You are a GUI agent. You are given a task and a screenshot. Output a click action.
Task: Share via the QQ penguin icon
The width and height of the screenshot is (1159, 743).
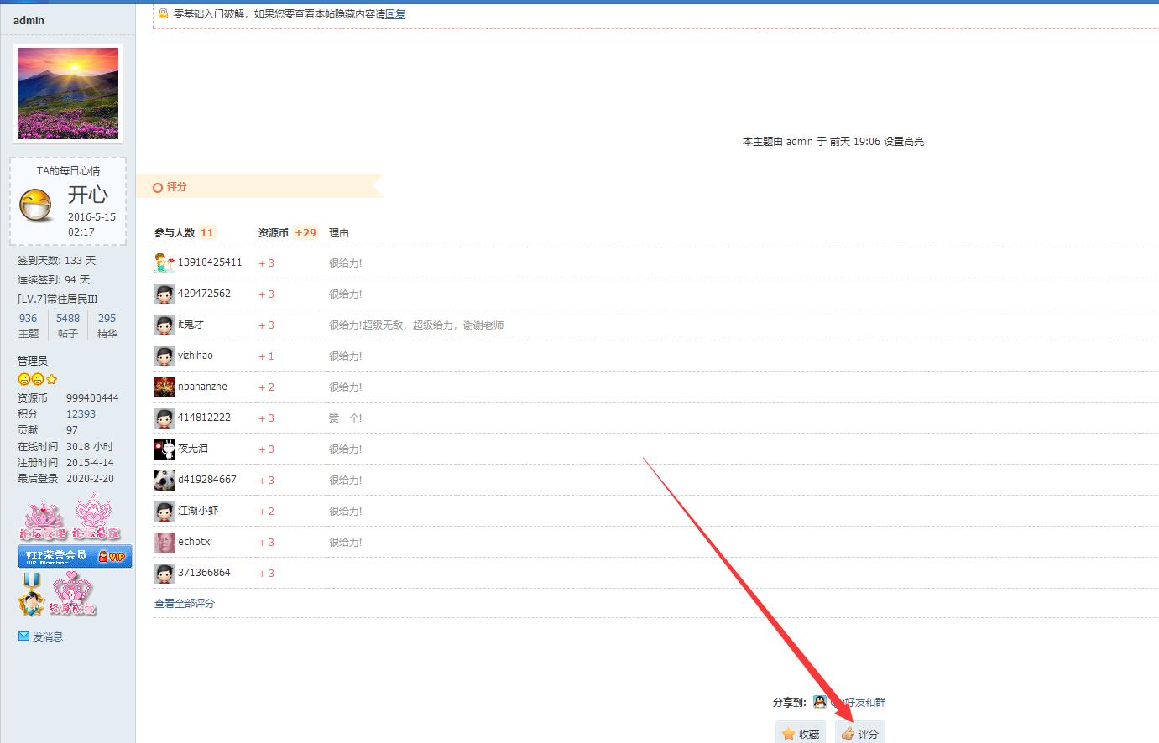pos(819,702)
